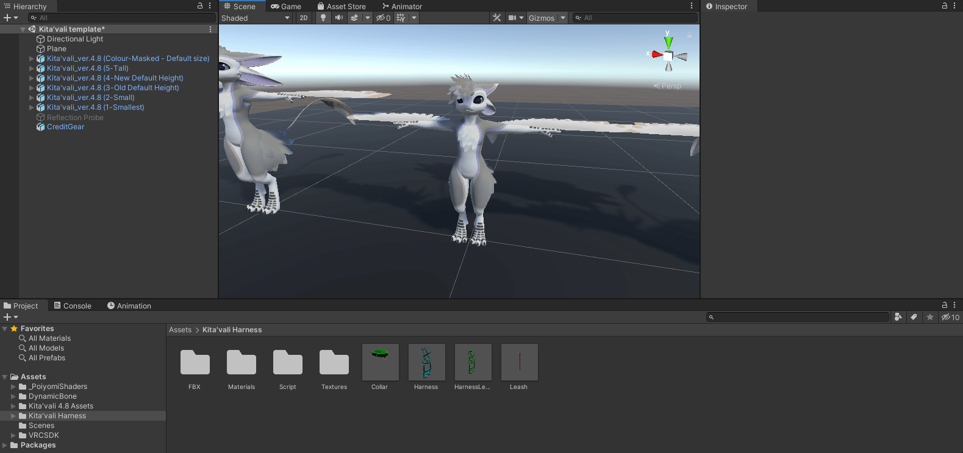963x453 pixels.
Task: Expand the _PoiyomiShaders folder
Action: [13, 387]
